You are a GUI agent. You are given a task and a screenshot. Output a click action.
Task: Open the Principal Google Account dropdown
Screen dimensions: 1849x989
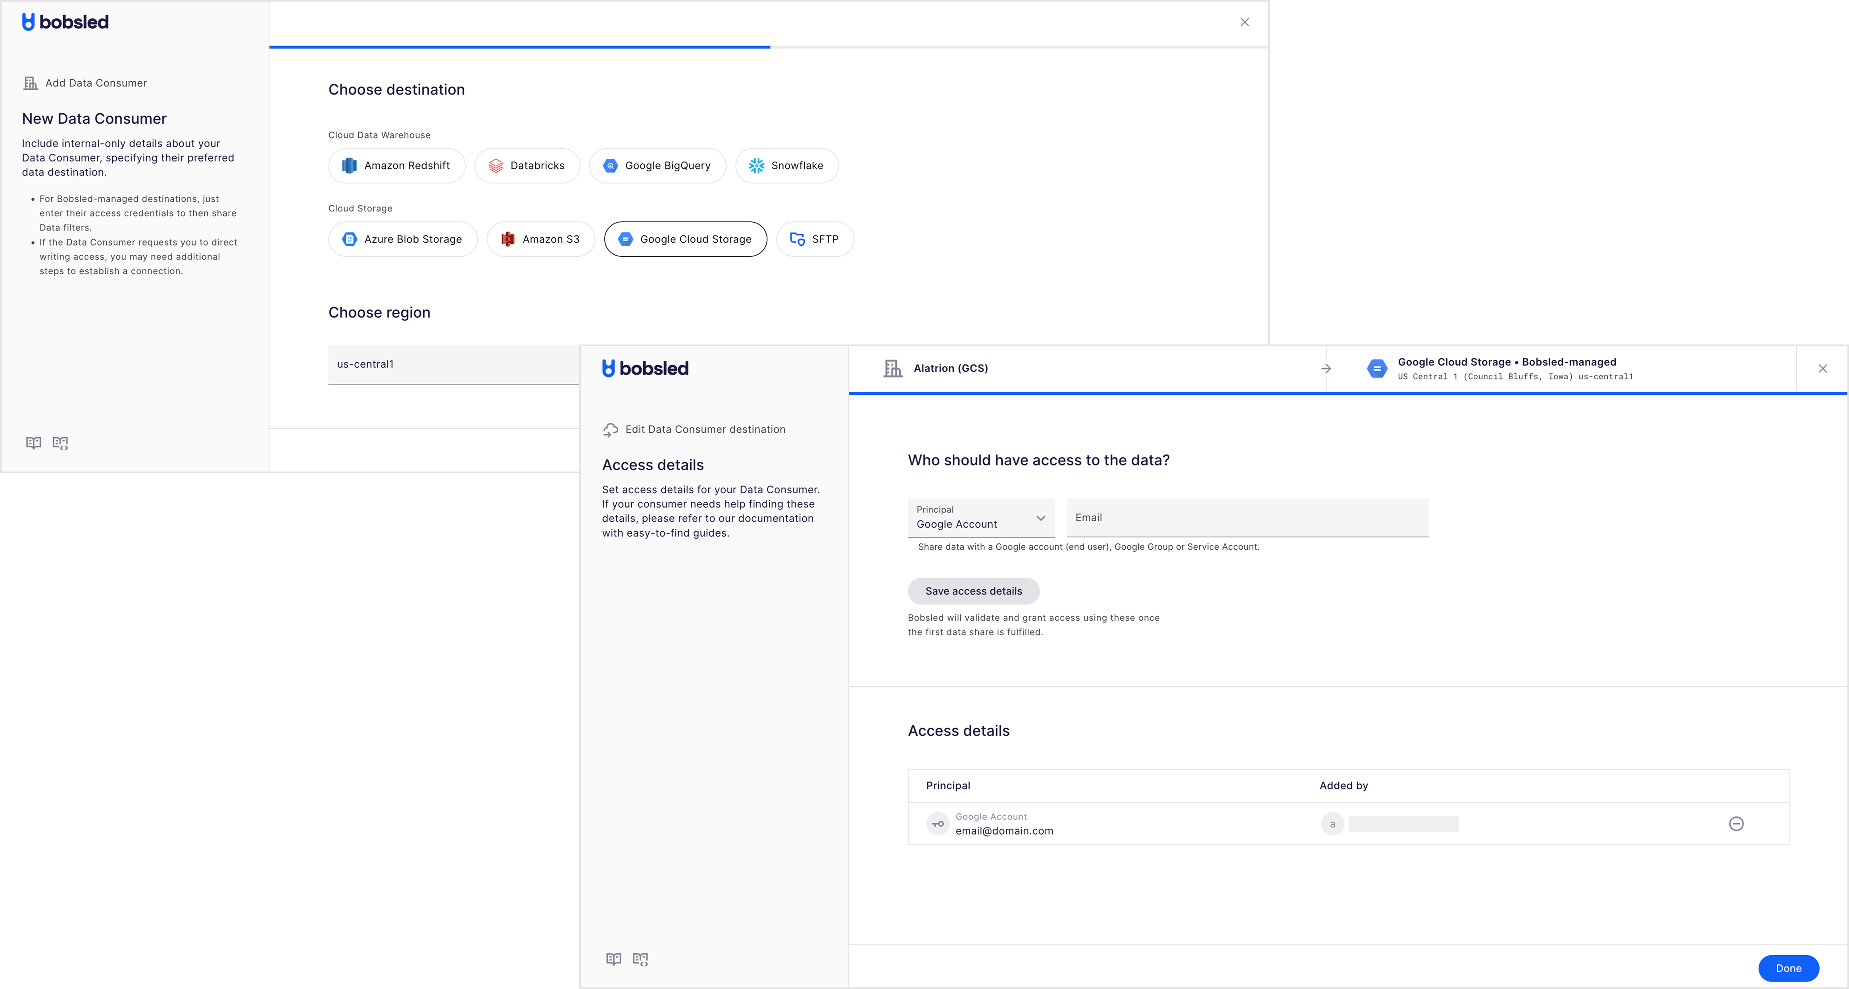click(981, 518)
